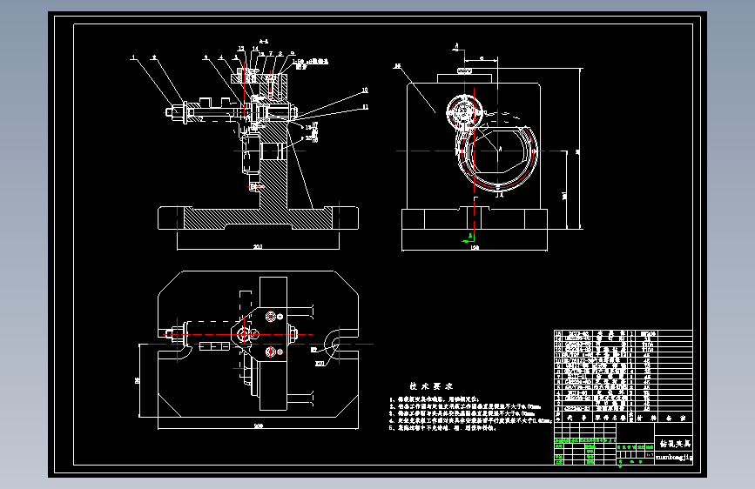Select the '零件名称' parts list header
The image size is (755, 489).
(610, 418)
